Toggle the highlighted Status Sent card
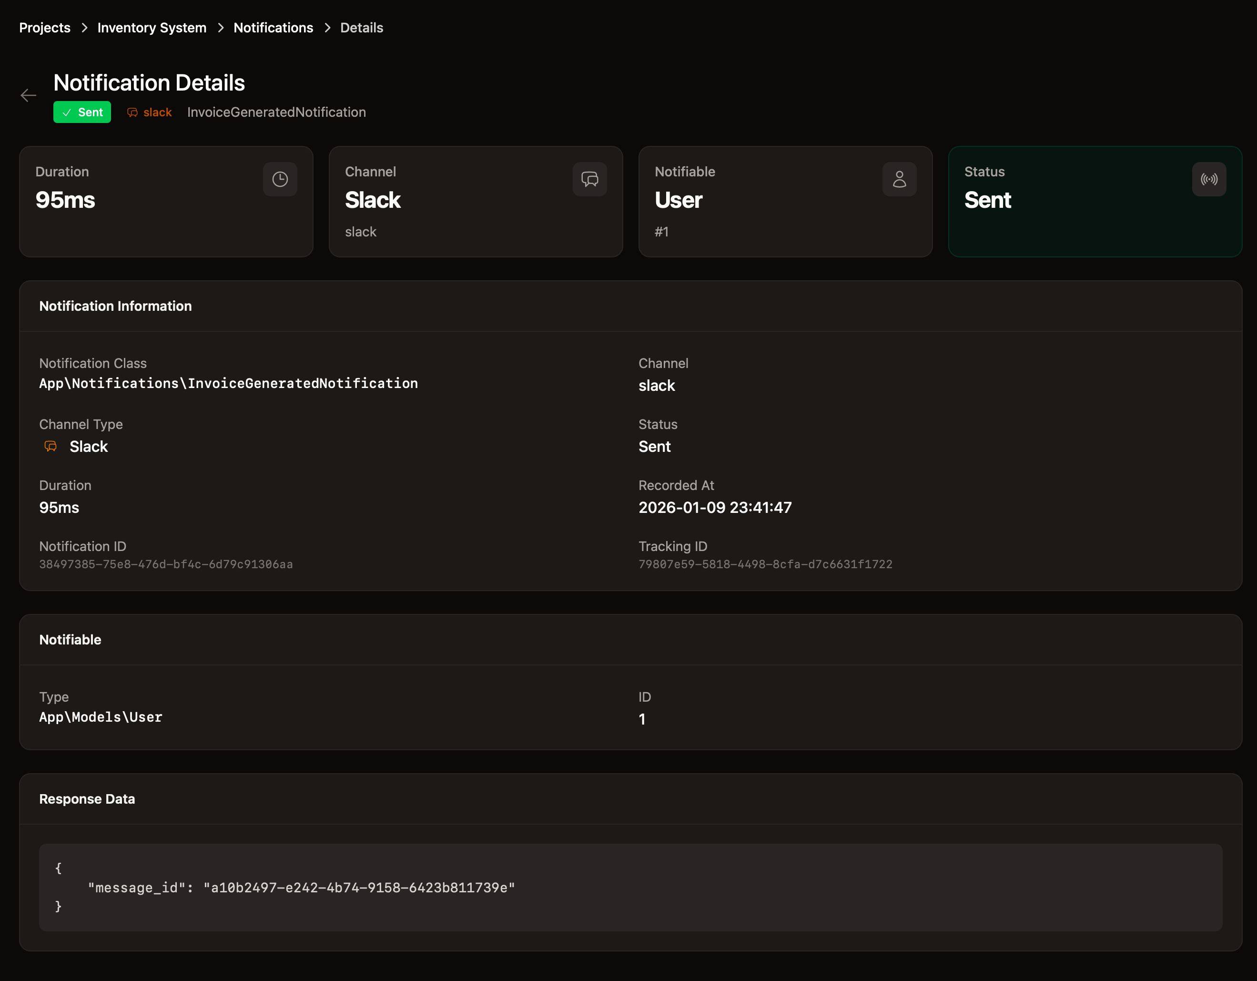 point(1095,202)
